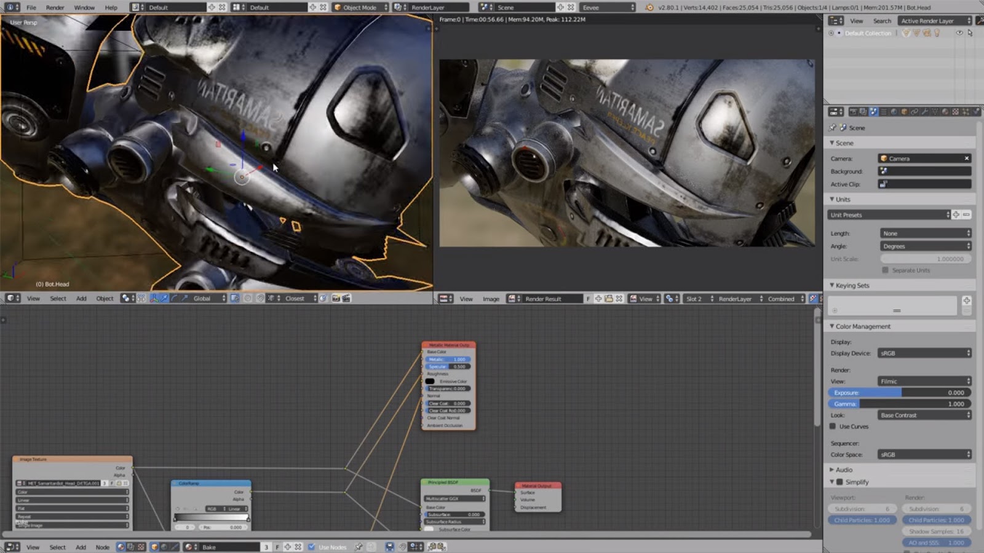This screenshot has height=553, width=984.
Task: Pin the Scene properties context
Action: click(833, 128)
